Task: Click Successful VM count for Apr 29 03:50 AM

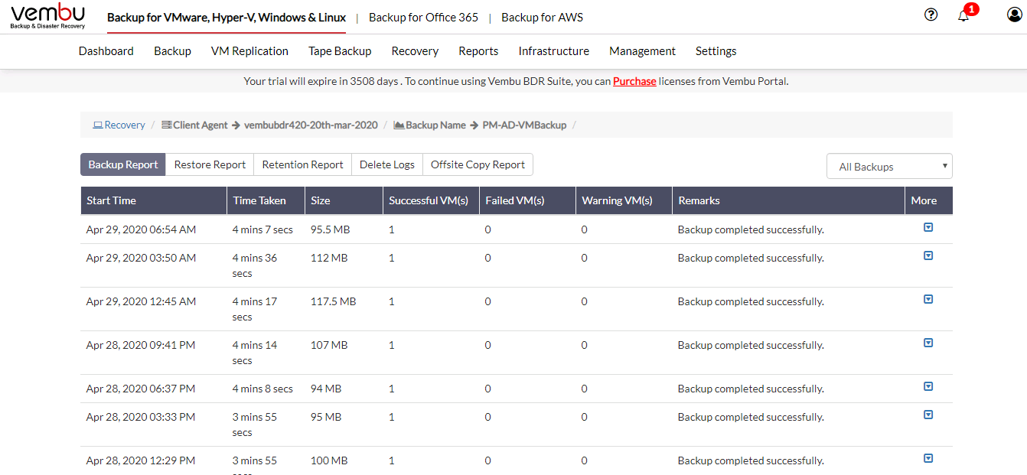Action: [392, 258]
